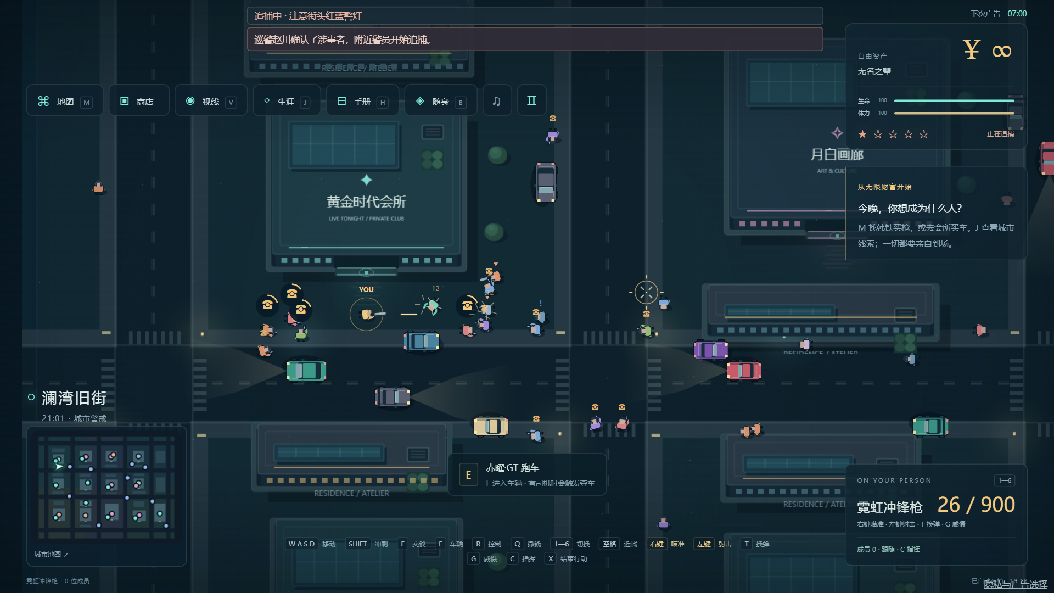
Task: Click the 生命 health bar
Action: [x=954, y=100]
